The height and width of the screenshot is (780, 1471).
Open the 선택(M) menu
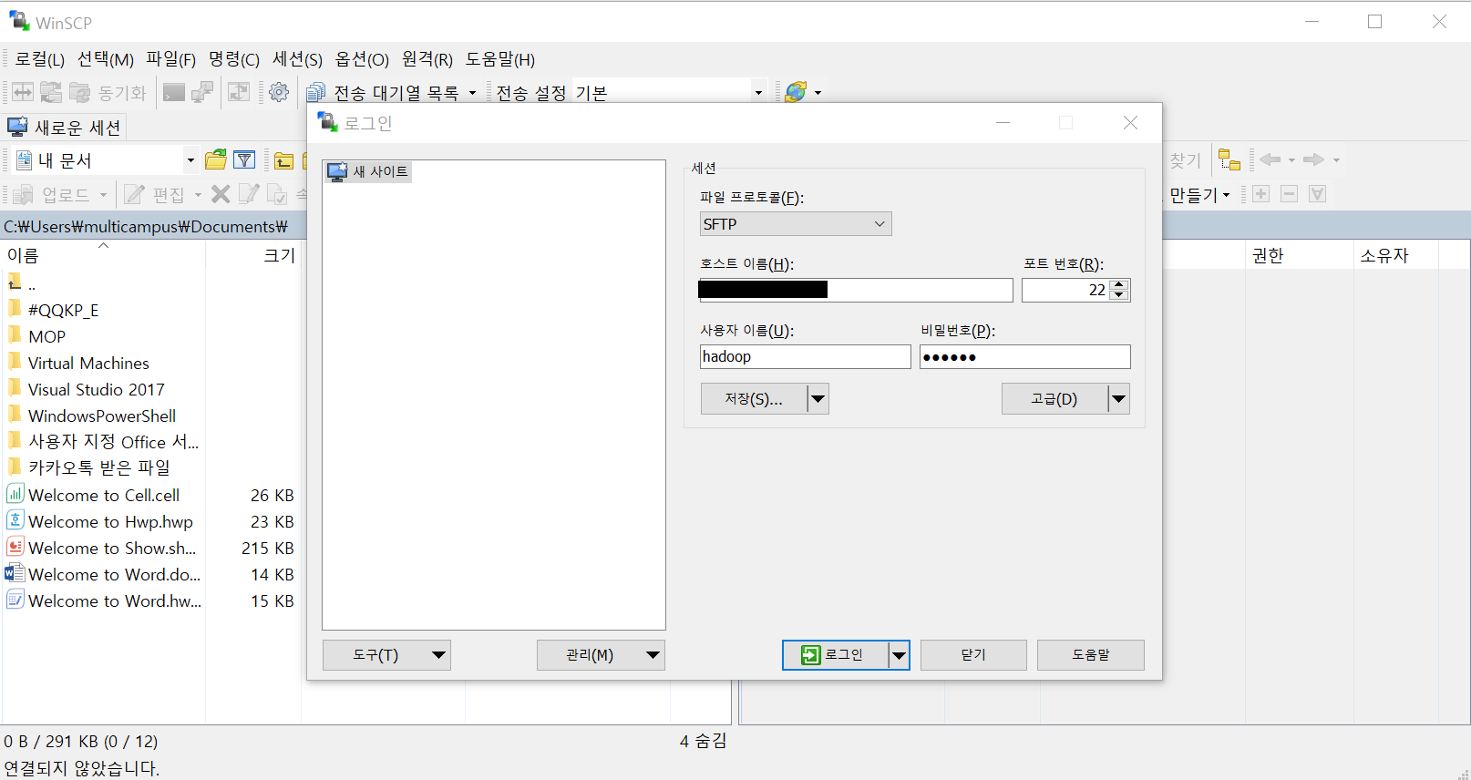pyautogui.click(x=106, y=59)
